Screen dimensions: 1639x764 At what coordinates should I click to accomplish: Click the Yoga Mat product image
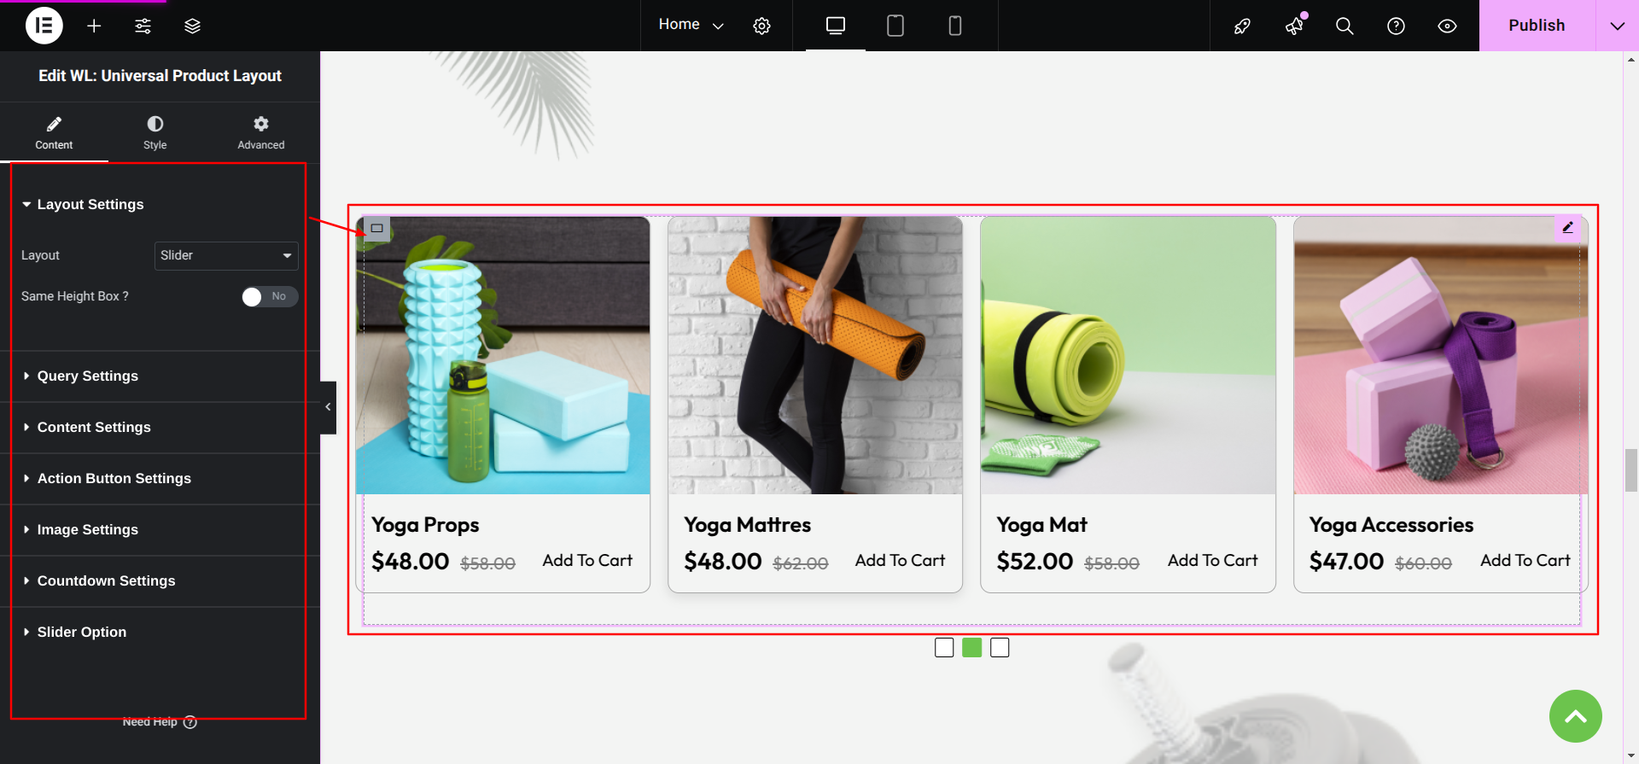coord(1128,355)
